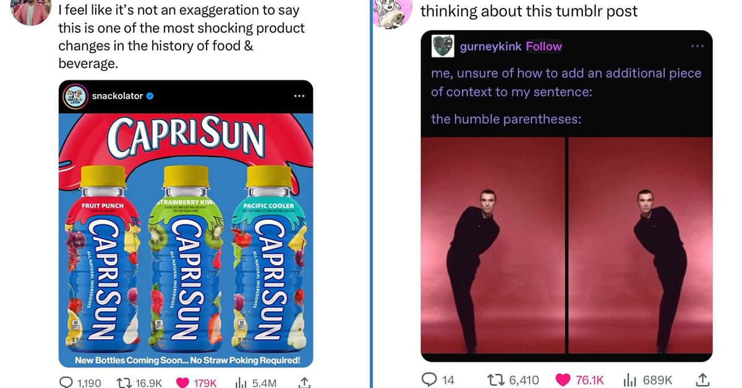This screenshot has height=388, width=742.
Task: View analytics for the 5.4M views tweet
Action: click(255, 382)
